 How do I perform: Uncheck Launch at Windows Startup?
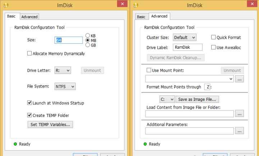(30, 103)
